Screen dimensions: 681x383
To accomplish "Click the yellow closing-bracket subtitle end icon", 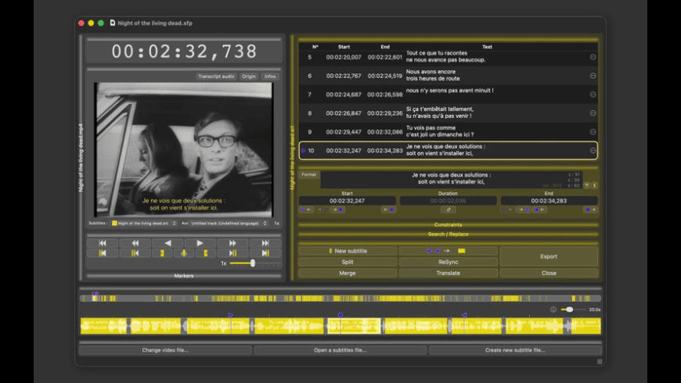I will (205, 253).
